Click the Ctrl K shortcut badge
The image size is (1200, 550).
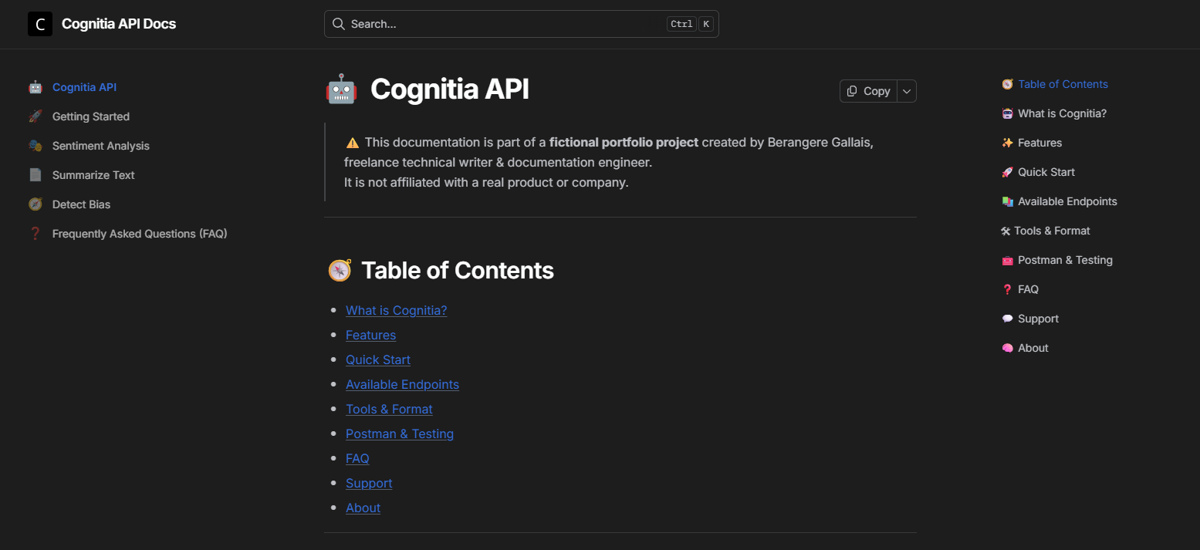click(690, 24)
